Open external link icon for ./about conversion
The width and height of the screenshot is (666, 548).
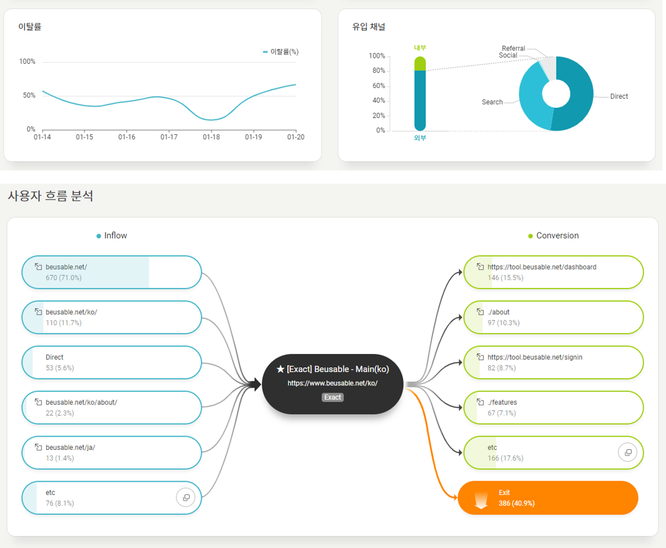(x=480, y=311)
